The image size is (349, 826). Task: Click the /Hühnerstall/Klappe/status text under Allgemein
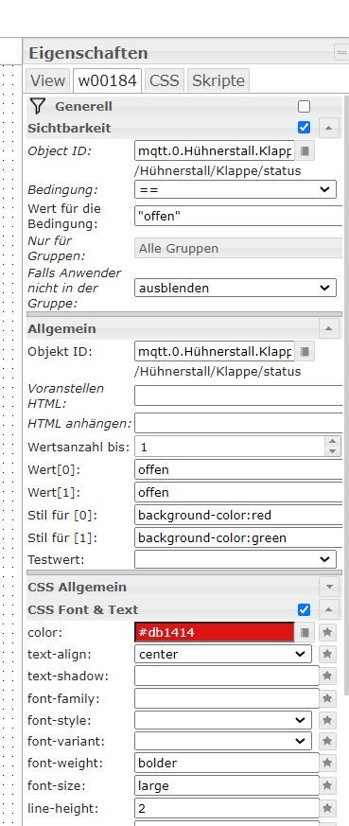tap(218, 372)
